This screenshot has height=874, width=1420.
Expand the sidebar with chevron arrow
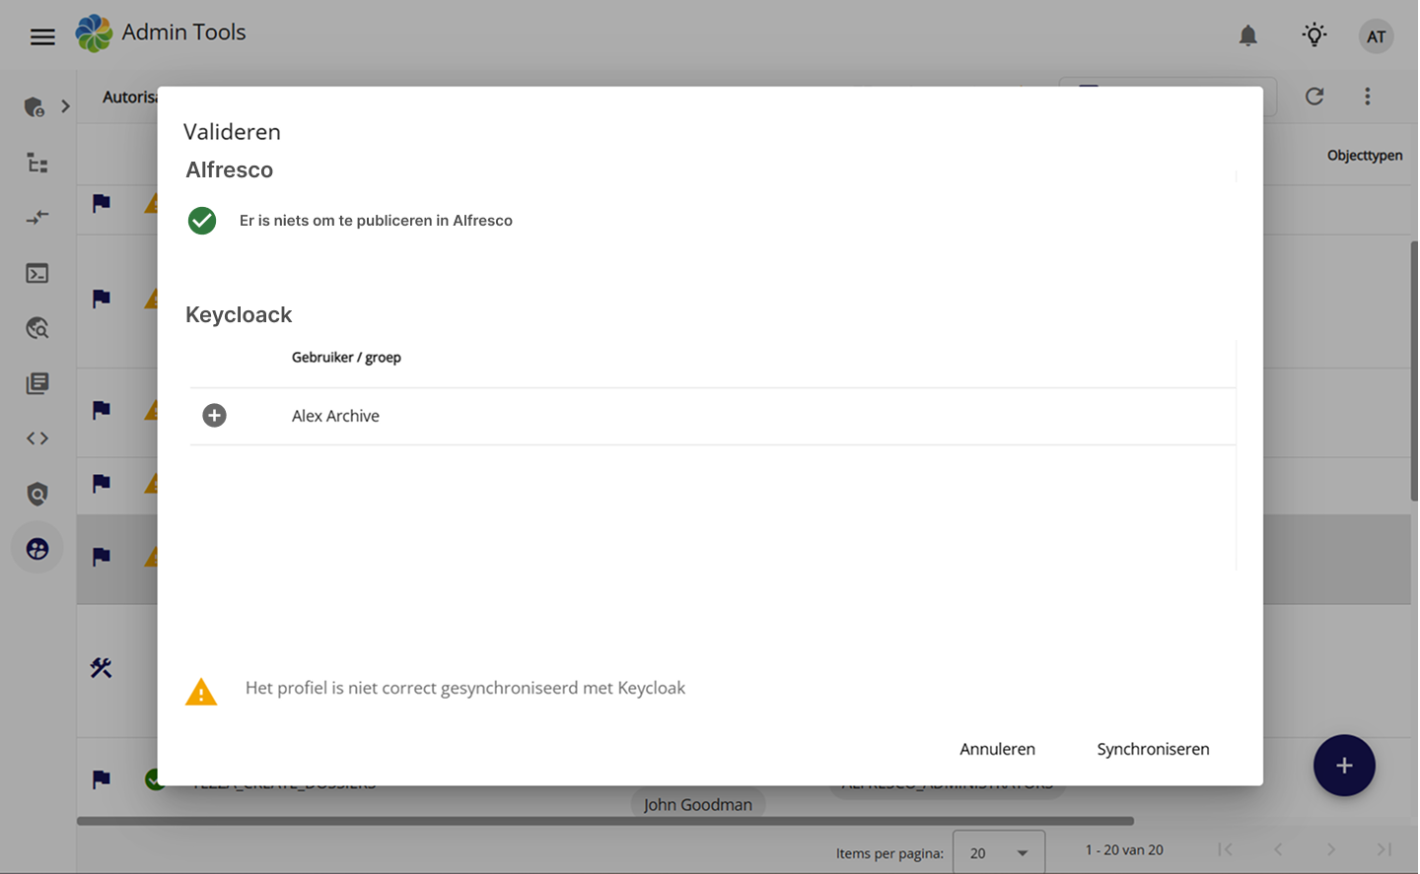65,106
